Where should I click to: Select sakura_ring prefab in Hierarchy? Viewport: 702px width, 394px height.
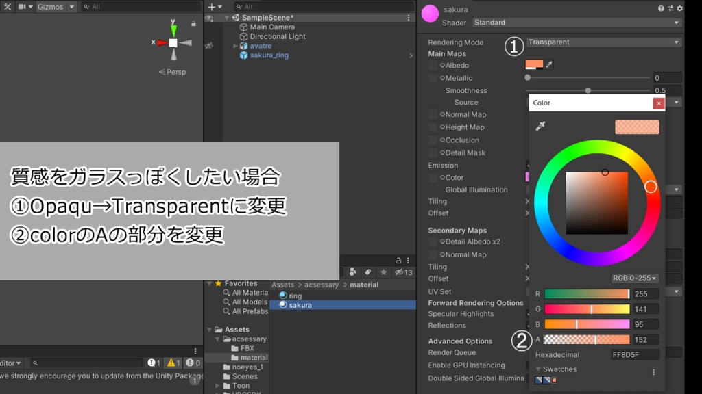tap(269, 55)
